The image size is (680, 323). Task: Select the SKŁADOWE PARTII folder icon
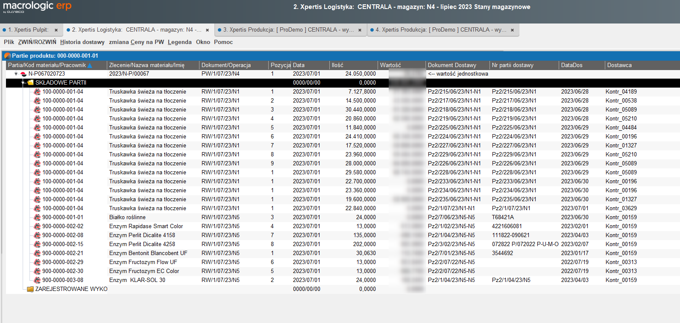coord(30,83)
